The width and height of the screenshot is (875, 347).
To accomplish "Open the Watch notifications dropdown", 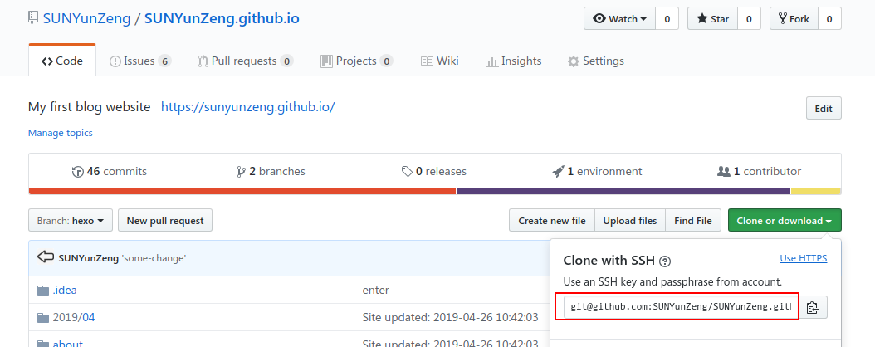I will [x=619, y=18].
